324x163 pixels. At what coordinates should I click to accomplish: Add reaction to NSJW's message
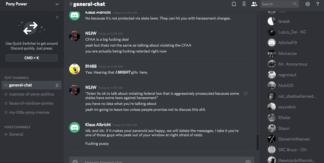click(246, 93)
